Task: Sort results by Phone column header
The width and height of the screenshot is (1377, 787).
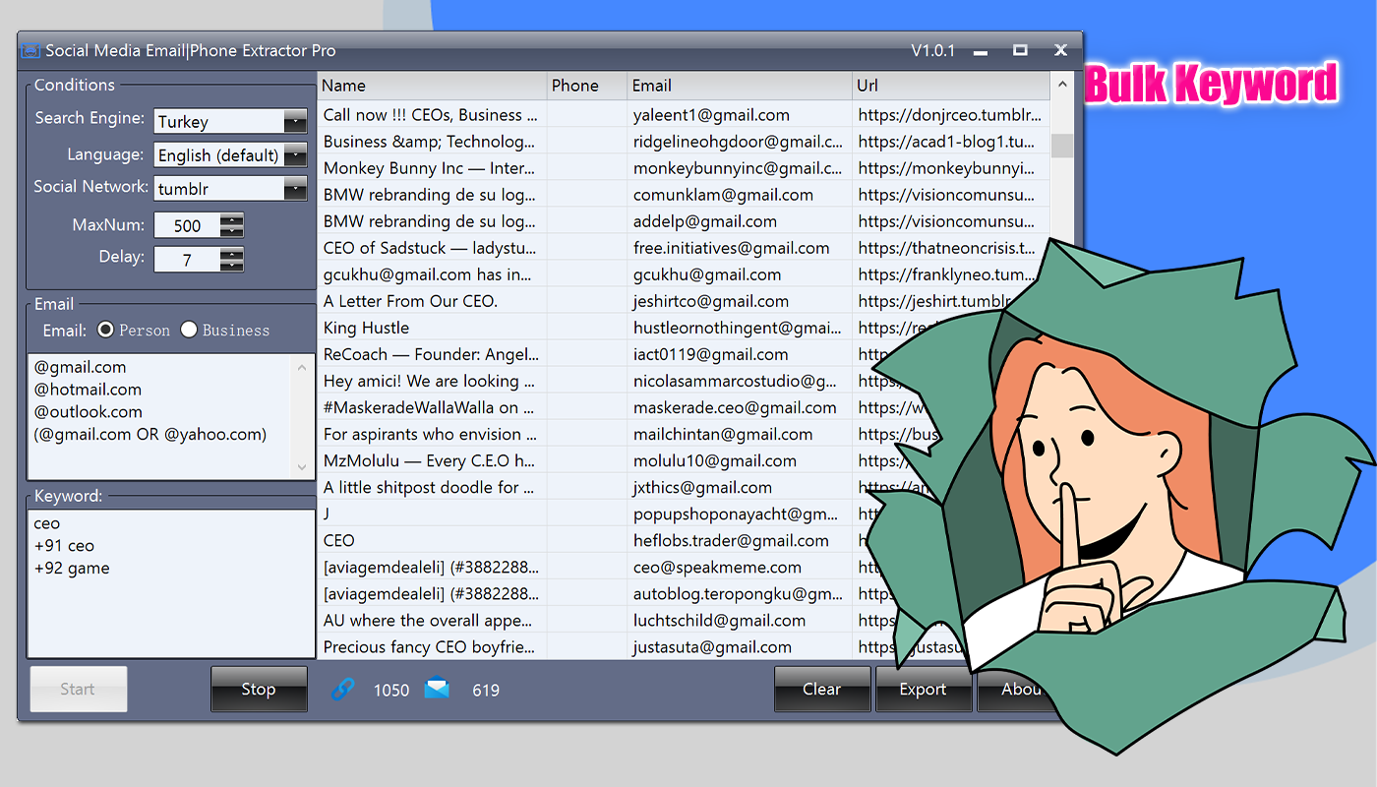Action: click(x=586, y=86)
